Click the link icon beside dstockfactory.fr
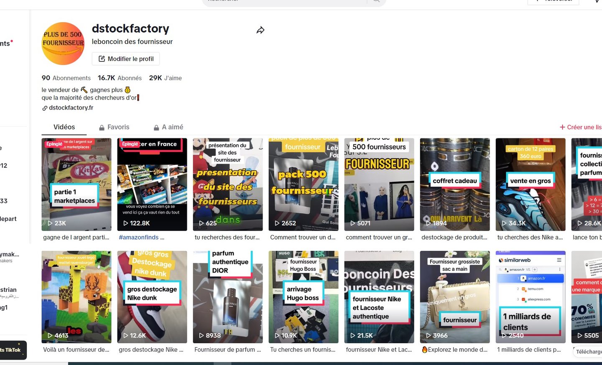This screenshot has width=602, height=365. click(45, 108)
